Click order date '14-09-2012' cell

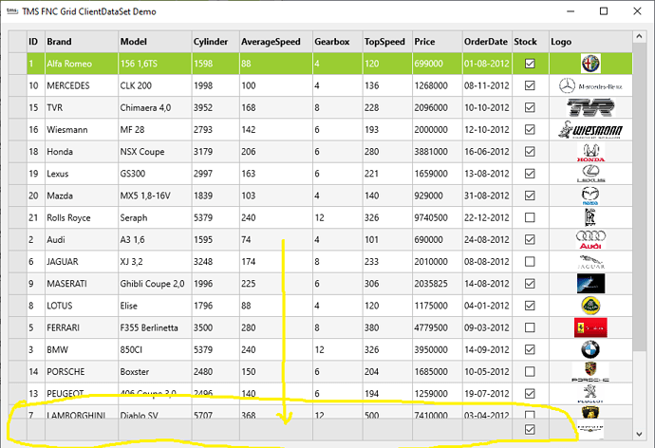point(487,349)
